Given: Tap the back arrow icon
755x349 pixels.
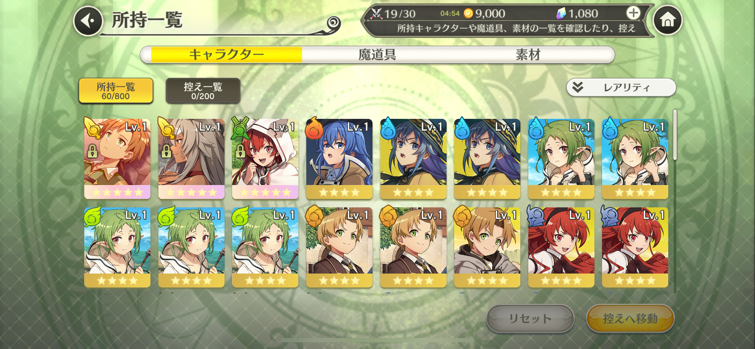Looking at the screenshot, I should point(88,21).
